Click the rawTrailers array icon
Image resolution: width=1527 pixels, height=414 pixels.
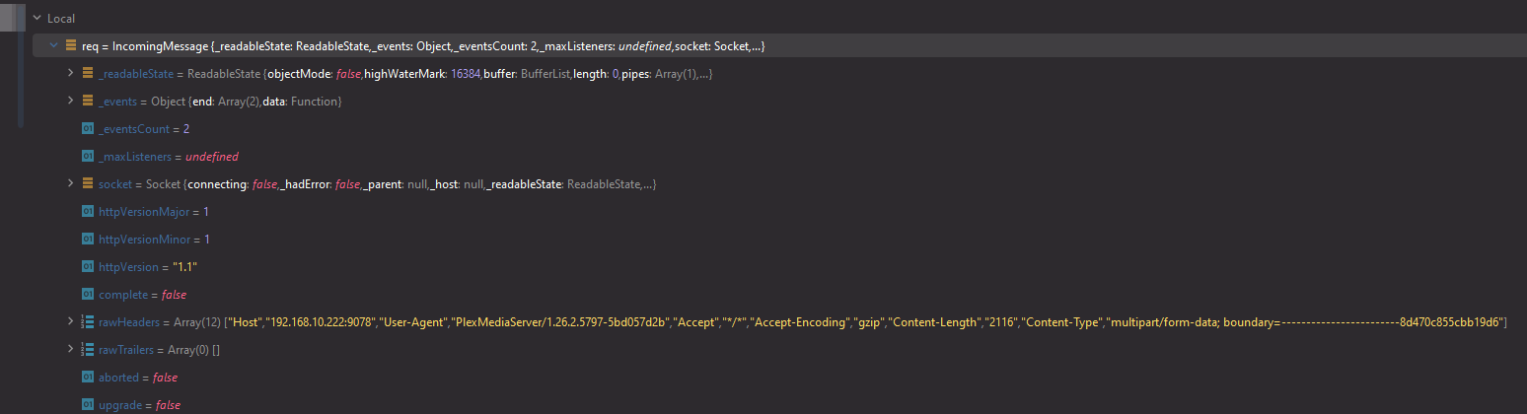coord(88,350)
